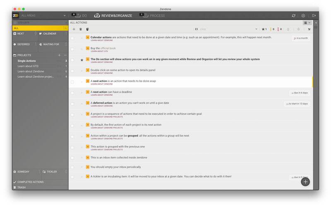This screenshot has height=207, width=331.
Task: Click the expand brackets icon beside the filter field
Action: tap(196, 29)
